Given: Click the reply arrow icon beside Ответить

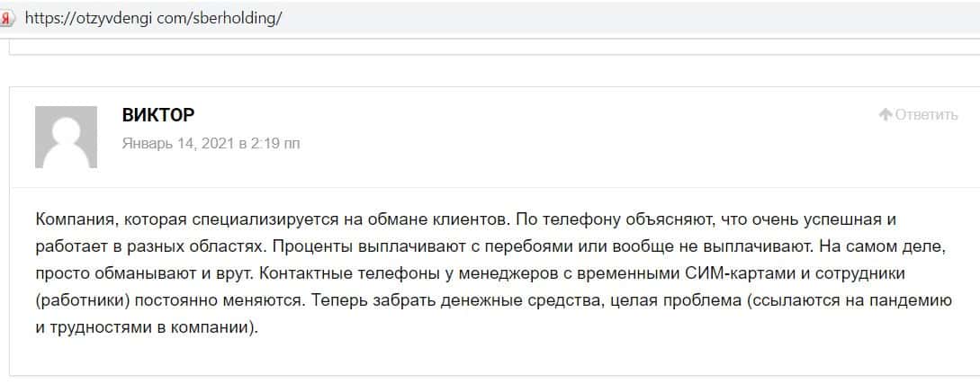Looking at the screenshot, I should coord(886,114).
